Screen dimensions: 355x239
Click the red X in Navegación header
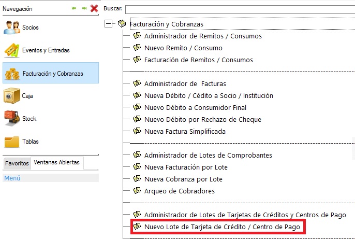click(94, 8)
